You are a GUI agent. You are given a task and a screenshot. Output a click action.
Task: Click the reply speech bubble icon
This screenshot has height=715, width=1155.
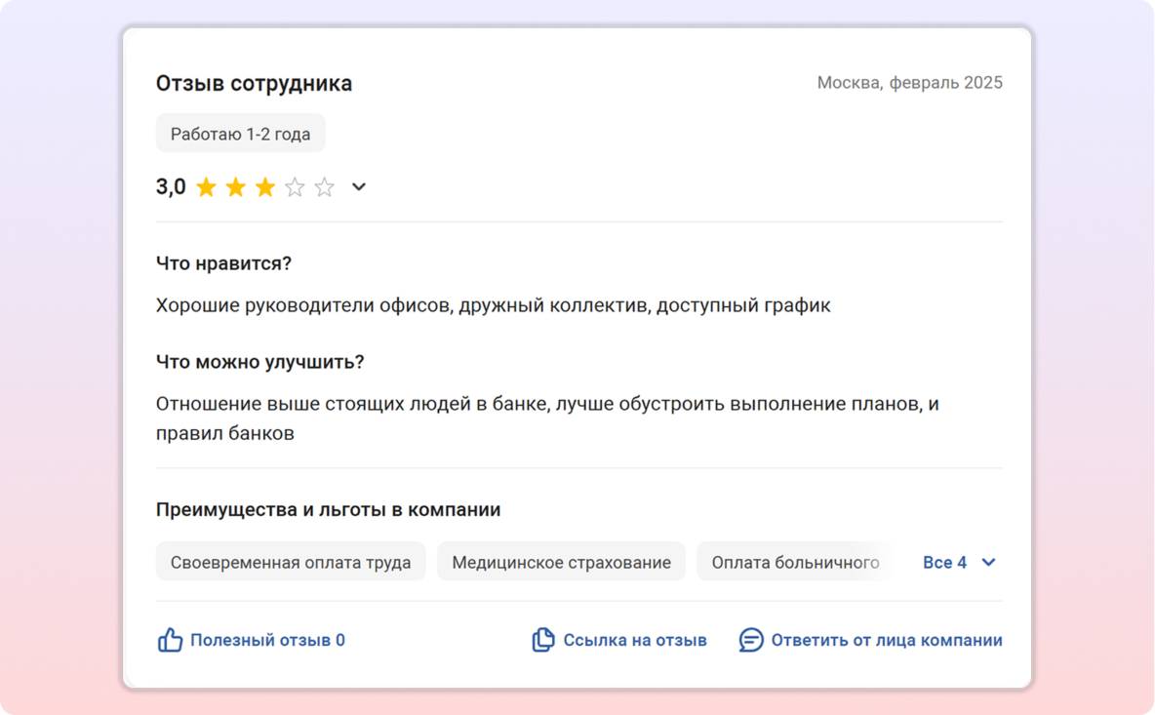(x=751, y=641)
